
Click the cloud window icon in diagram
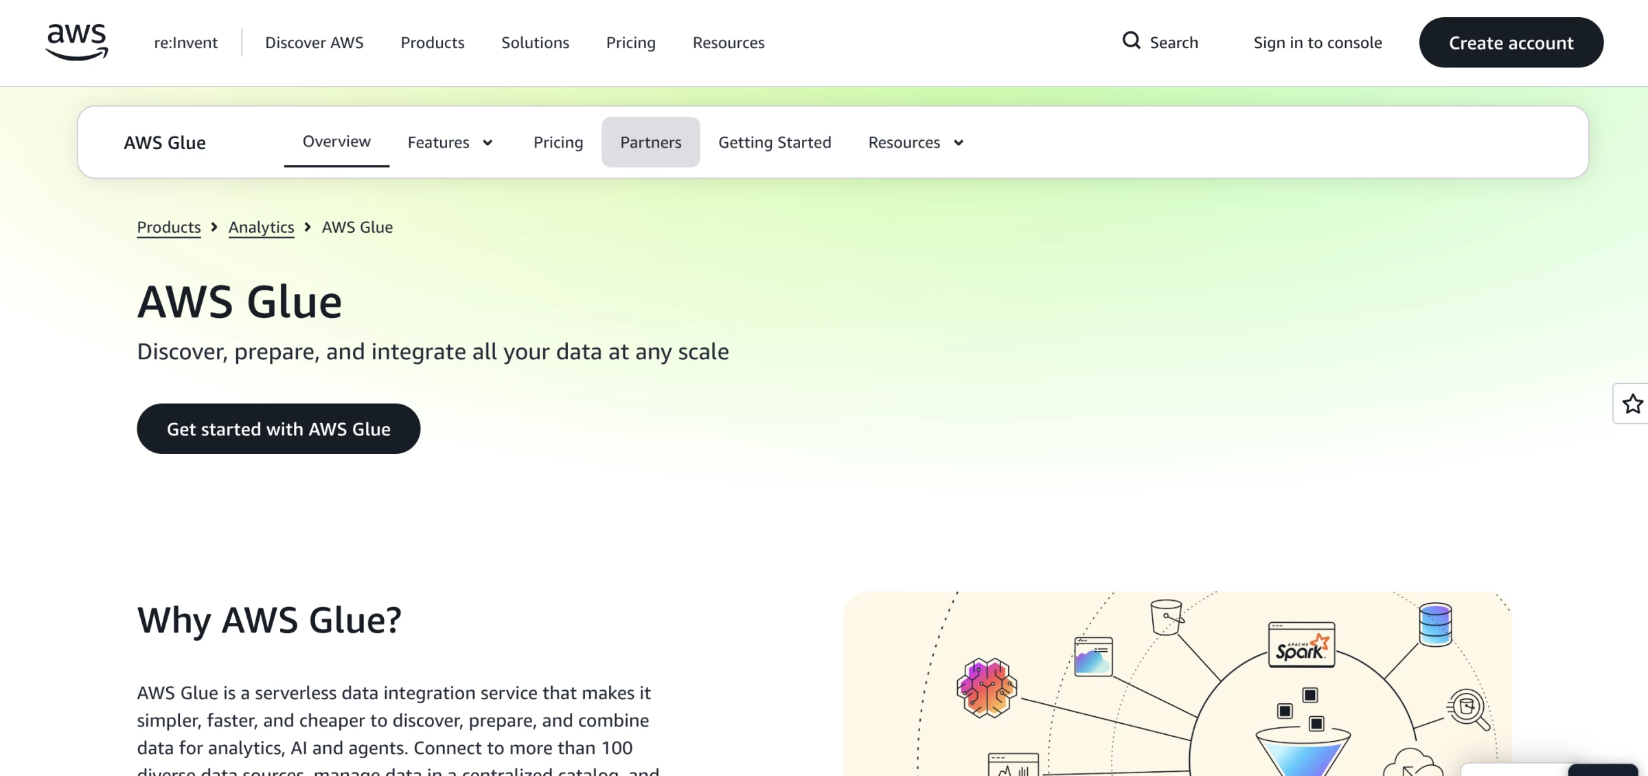click(1093, 657)
